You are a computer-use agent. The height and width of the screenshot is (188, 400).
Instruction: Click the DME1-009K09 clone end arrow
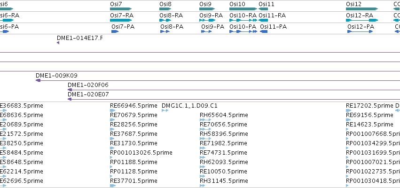(x=38, y=80)
